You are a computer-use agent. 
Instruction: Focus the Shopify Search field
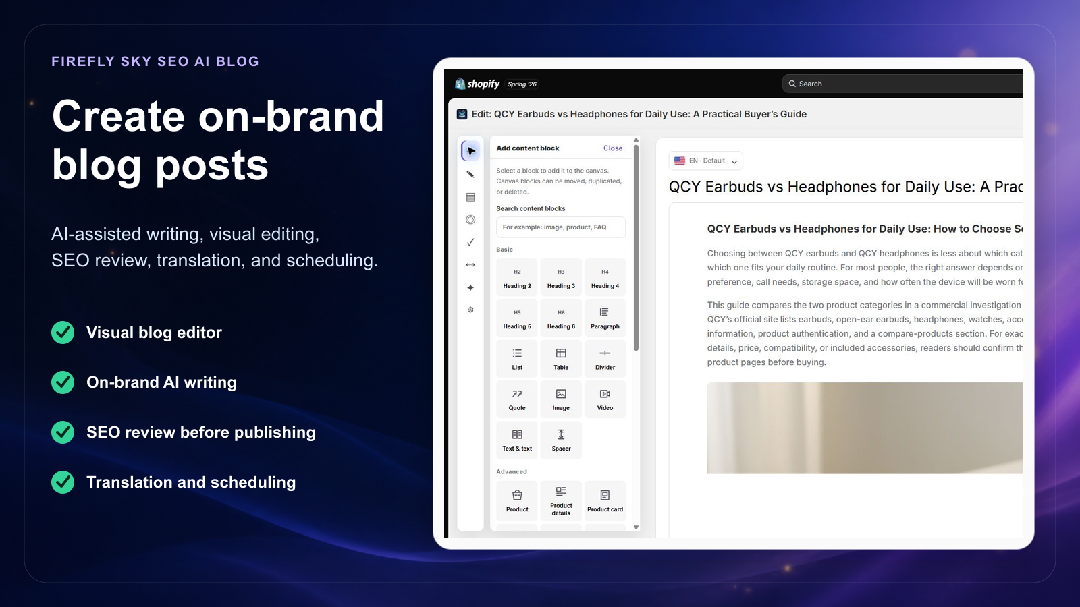(902, 84)
